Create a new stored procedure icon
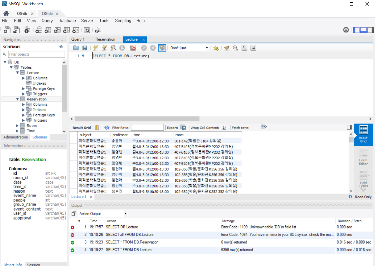This screenshot has width=375, height=266. (x=66, y=30)
